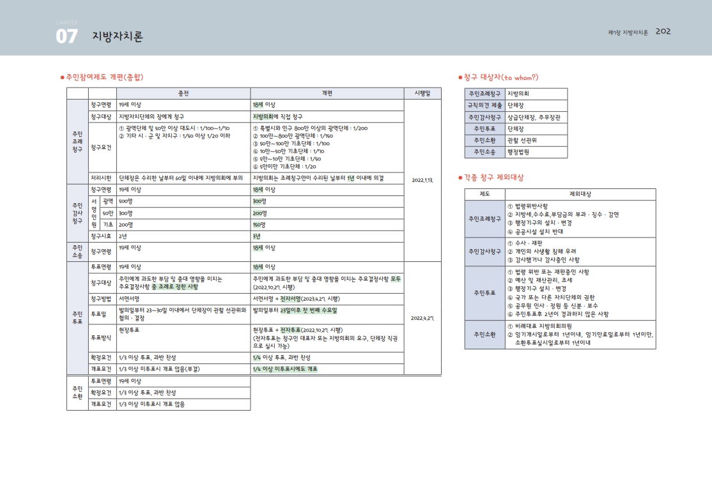Click the page number 202
This screenshot has width=712, height=502.
click(x=663, y=31)
